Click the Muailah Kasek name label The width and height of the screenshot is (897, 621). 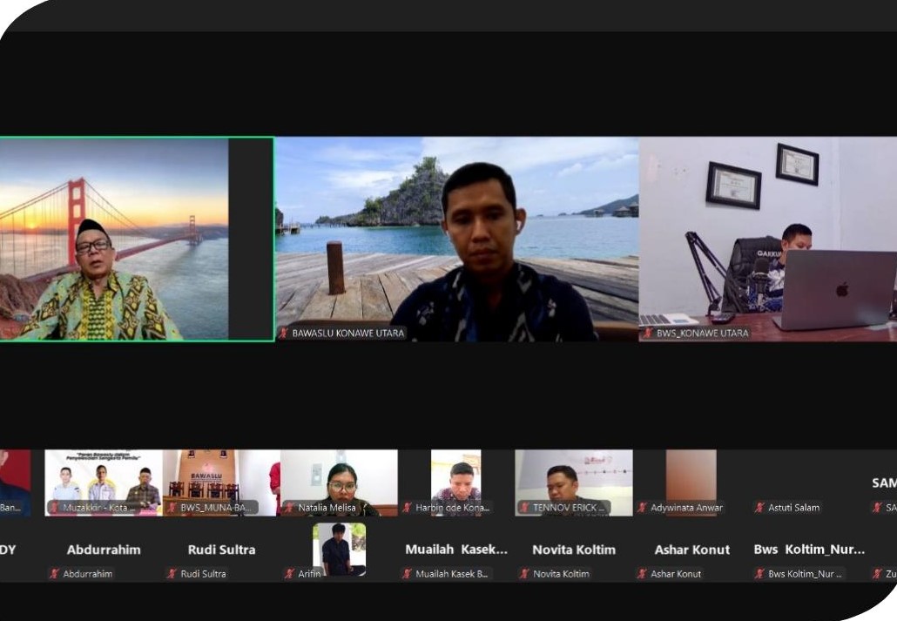[455, 550]
